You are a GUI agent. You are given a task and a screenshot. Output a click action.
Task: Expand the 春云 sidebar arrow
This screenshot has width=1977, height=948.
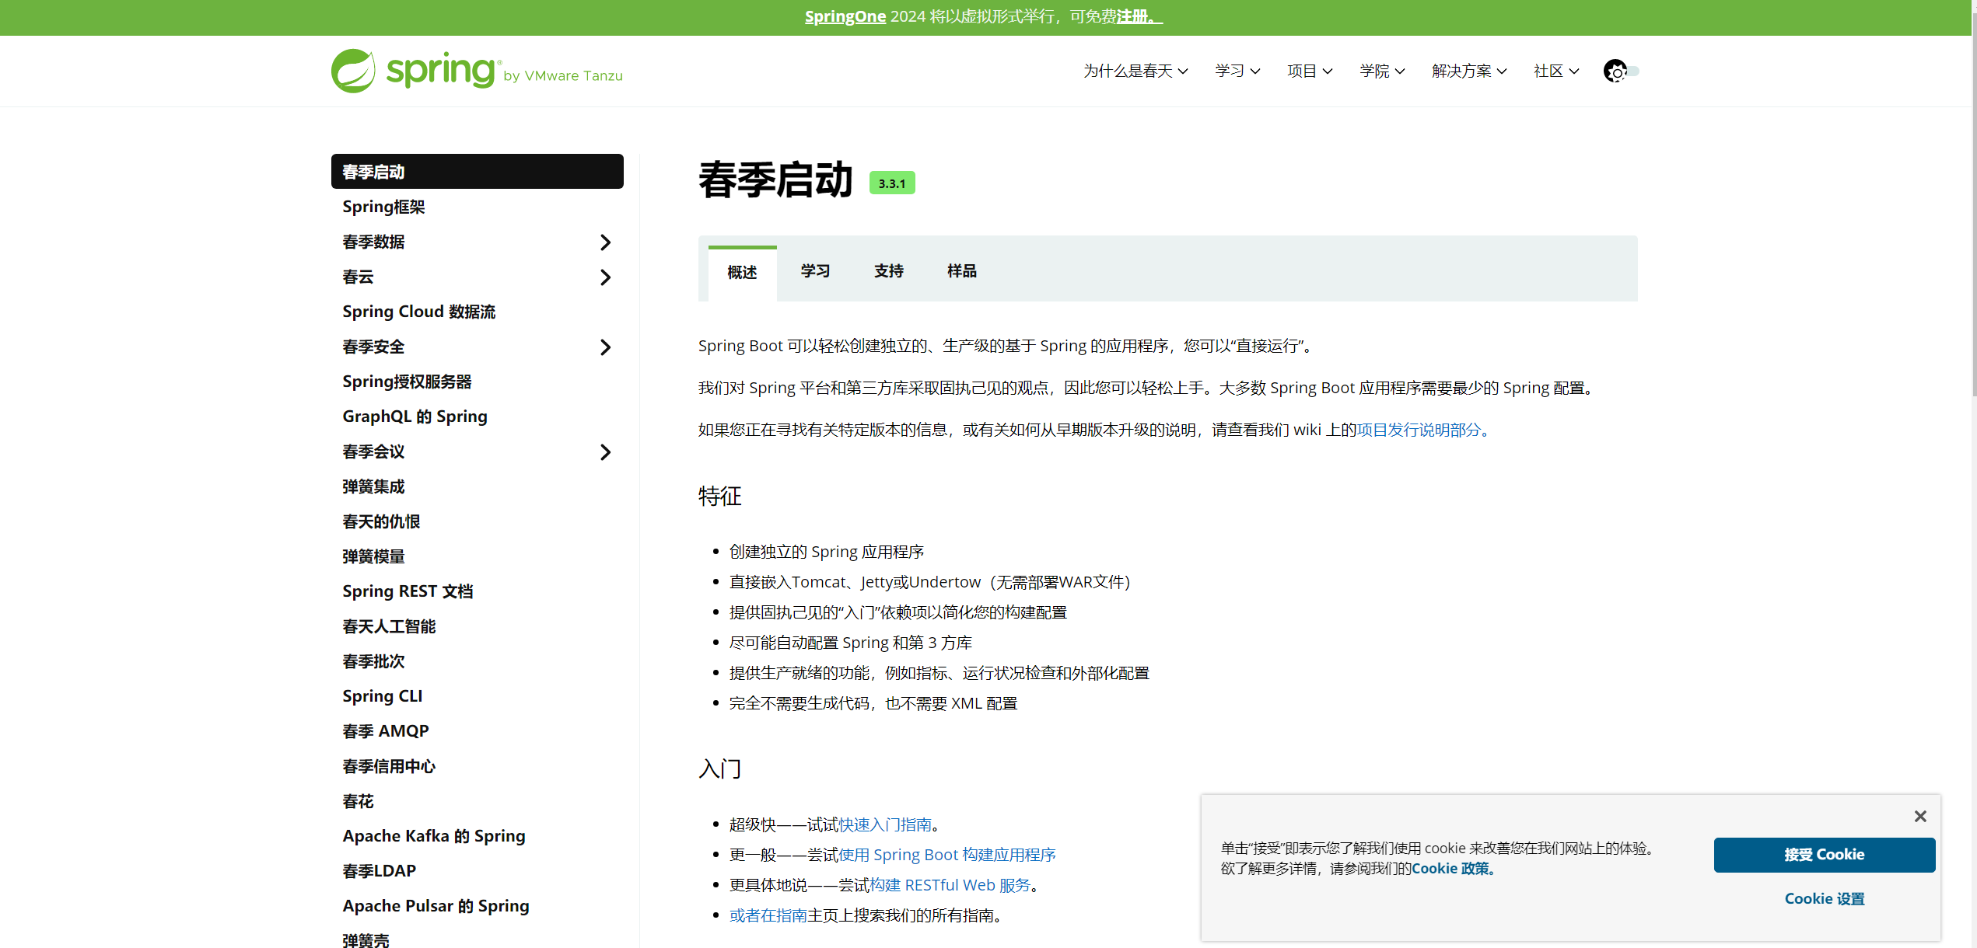[605, 277]
